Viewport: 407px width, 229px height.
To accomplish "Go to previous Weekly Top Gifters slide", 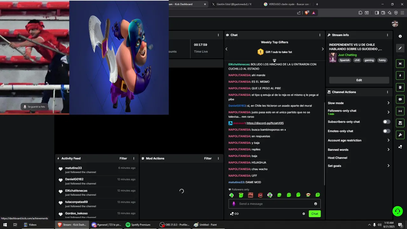I will tap(226, 49).
